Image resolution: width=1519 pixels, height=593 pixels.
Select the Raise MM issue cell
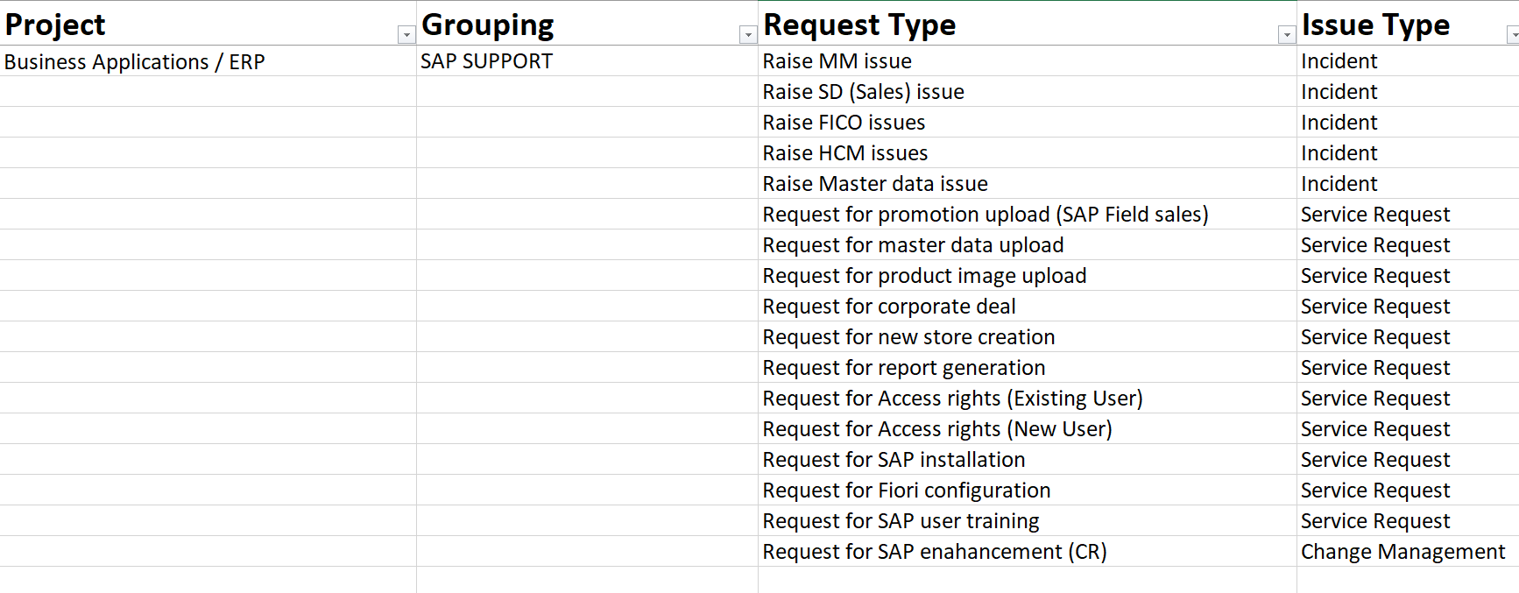coord(1027,61)
